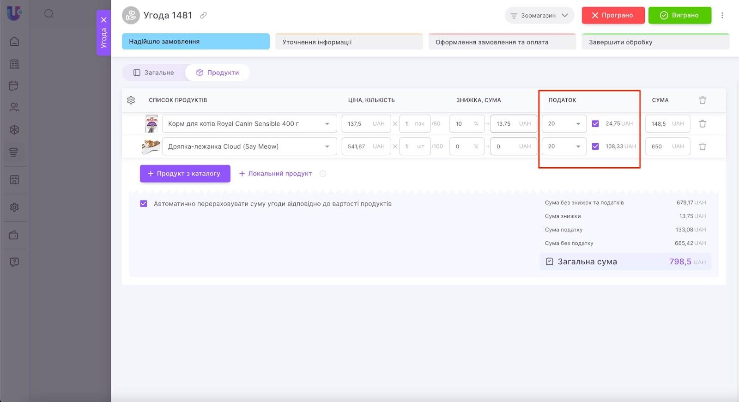
Task: Select the Уточнення інформації stage
Action: click(349, 42)
